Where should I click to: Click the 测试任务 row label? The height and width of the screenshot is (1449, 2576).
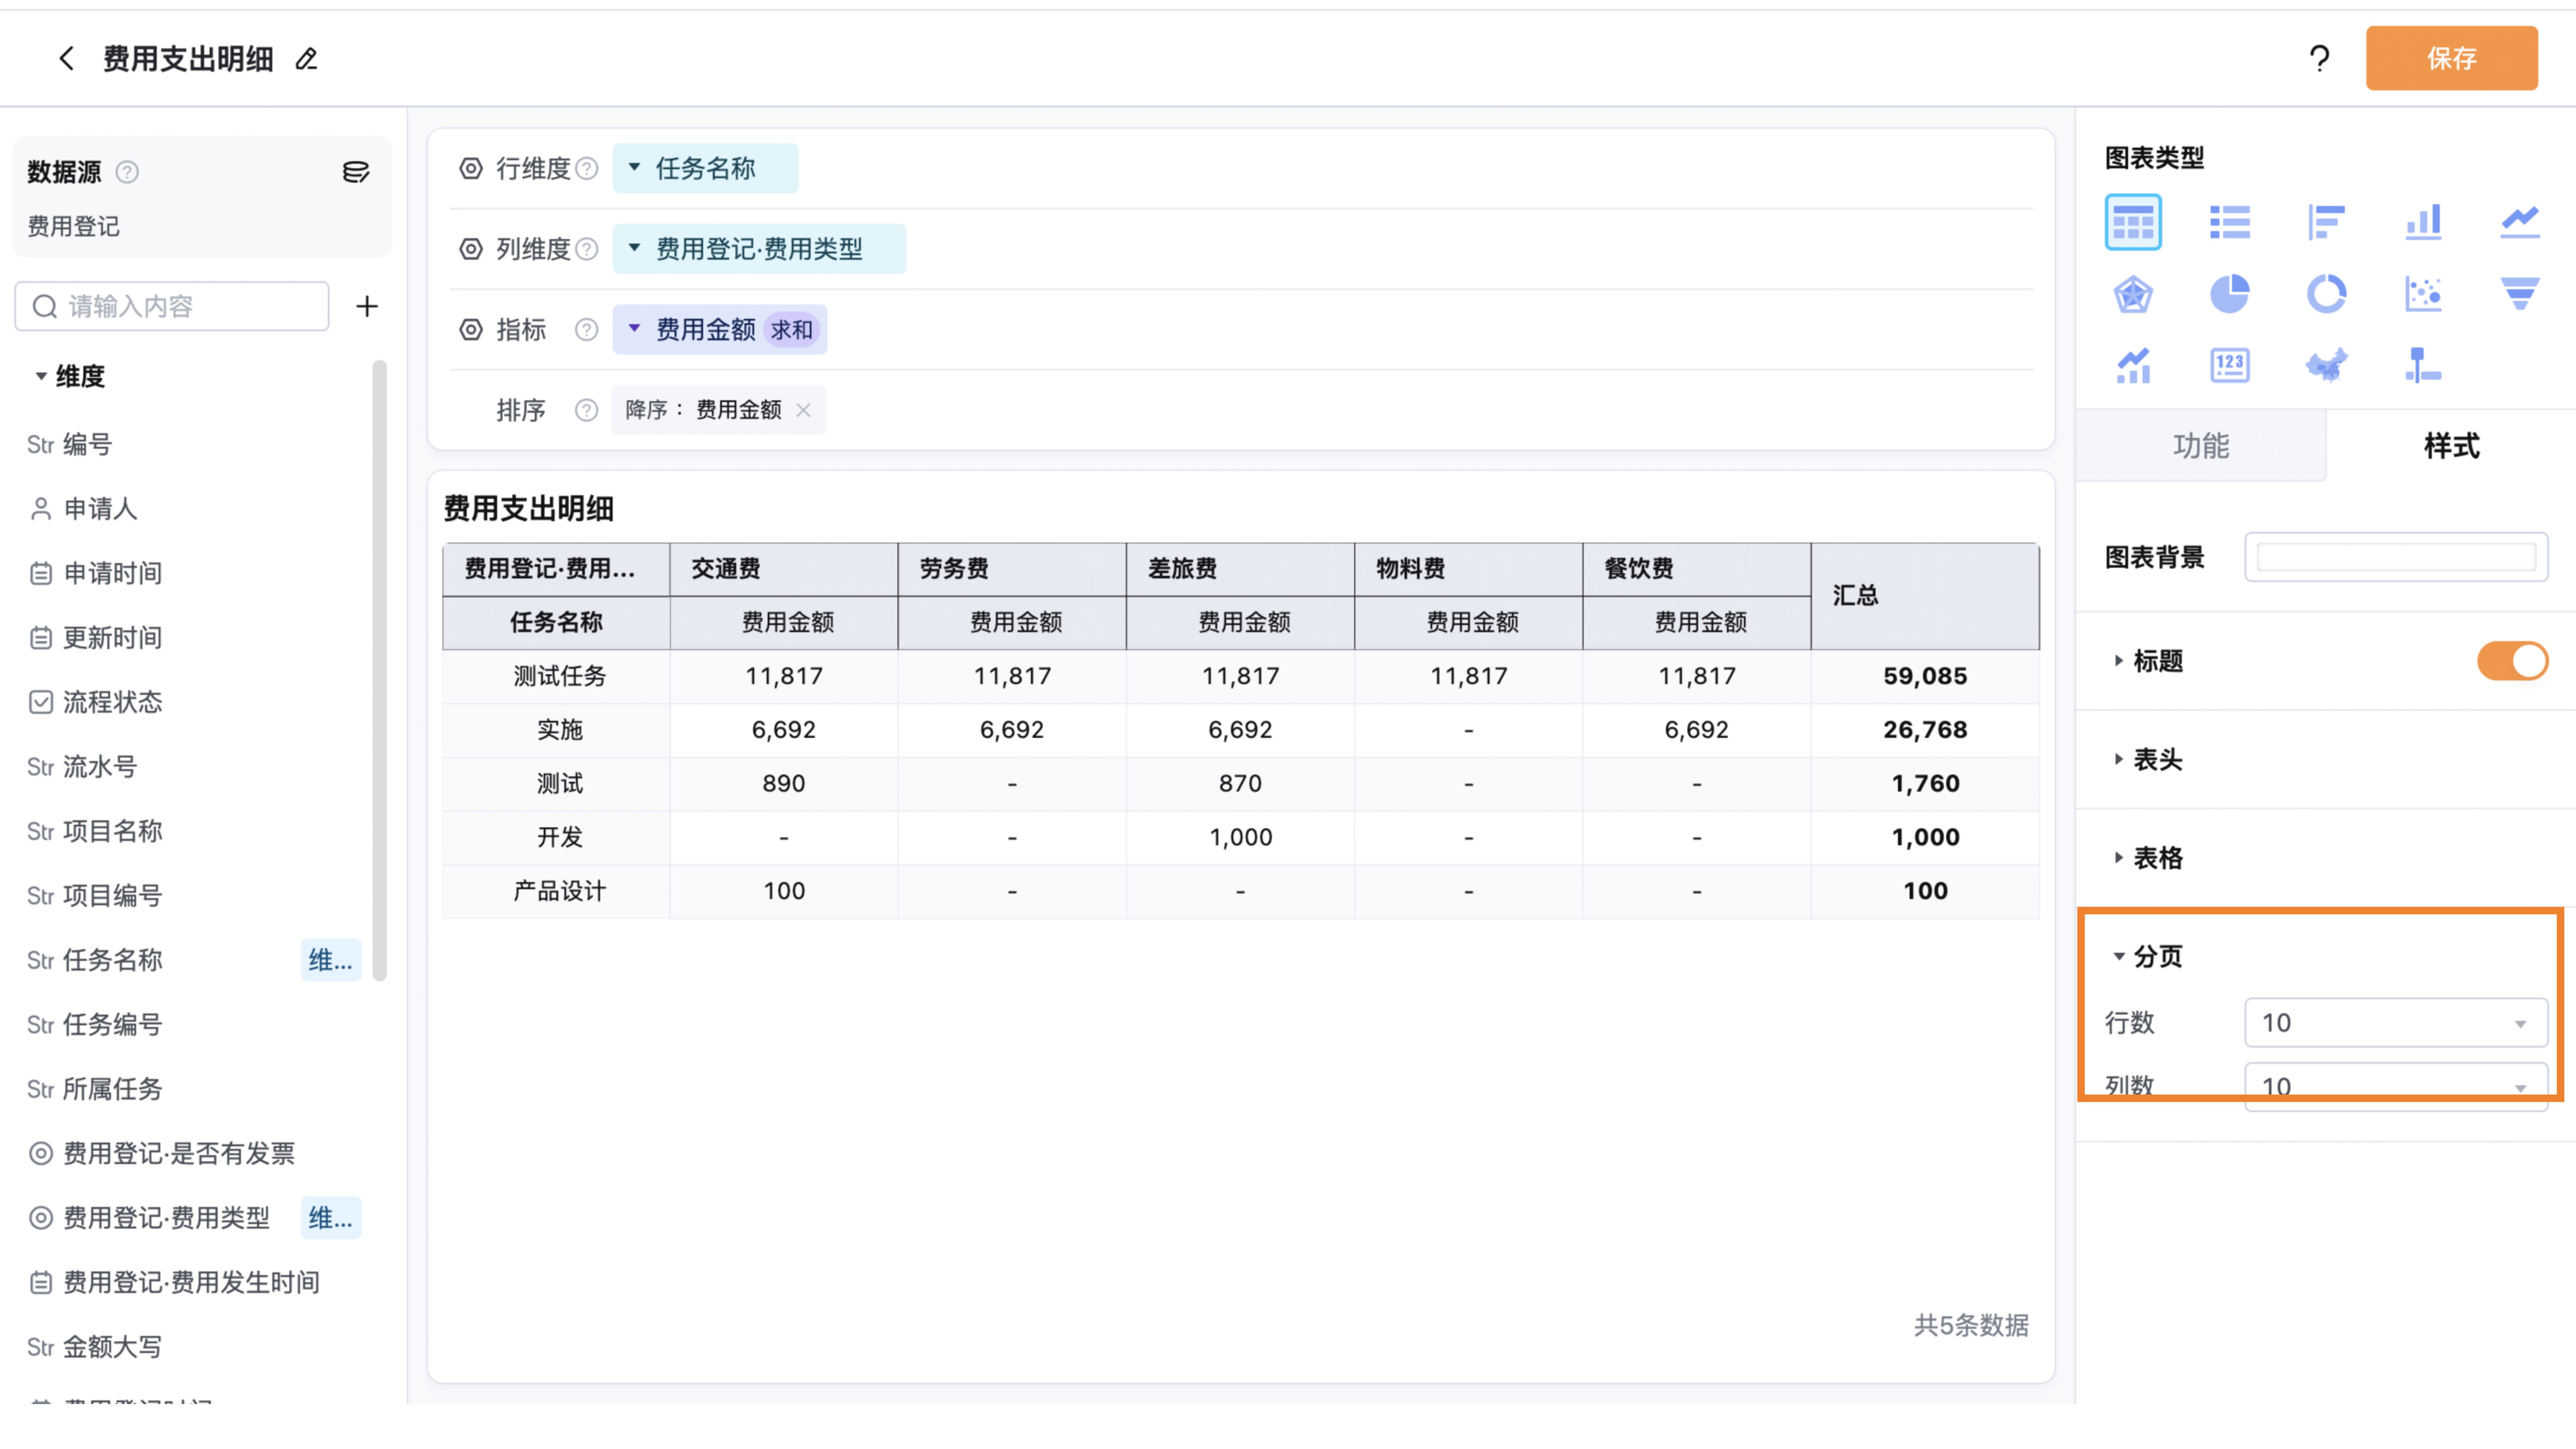(557, 677)
